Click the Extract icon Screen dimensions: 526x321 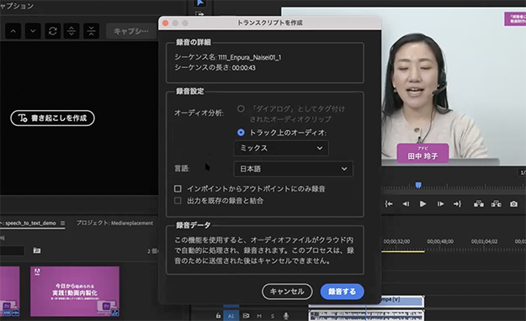tap(497, 203)
